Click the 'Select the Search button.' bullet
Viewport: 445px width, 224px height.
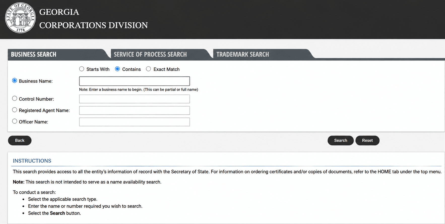54,213
